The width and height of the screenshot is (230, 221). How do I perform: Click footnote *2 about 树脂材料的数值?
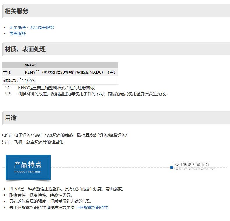pos(86,94)
